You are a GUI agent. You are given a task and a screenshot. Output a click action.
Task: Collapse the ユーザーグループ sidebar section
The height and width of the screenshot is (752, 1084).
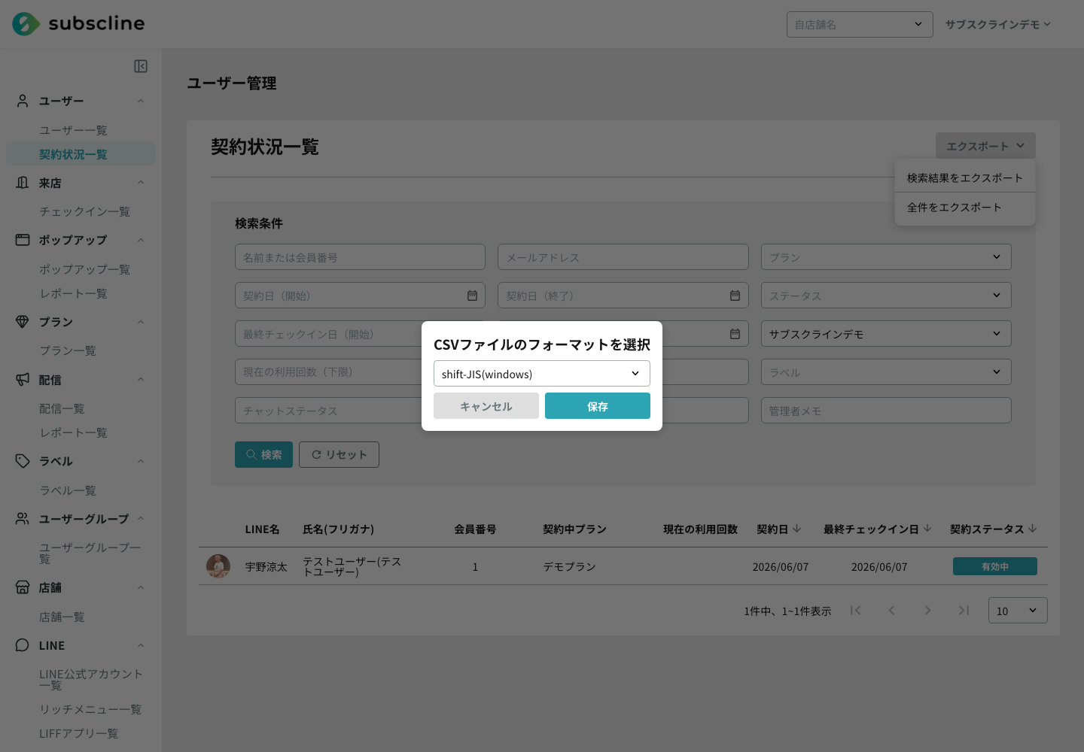click(x=141, y=519)
